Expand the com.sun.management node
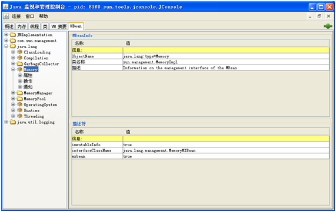This screenshot has height=212, width=336. click(x=6, y=40)
